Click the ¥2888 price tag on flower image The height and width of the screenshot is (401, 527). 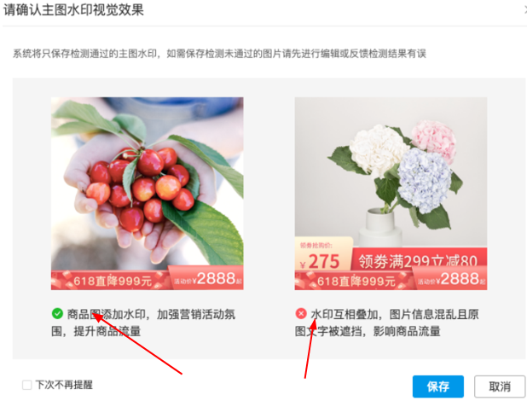pos(451,278)
